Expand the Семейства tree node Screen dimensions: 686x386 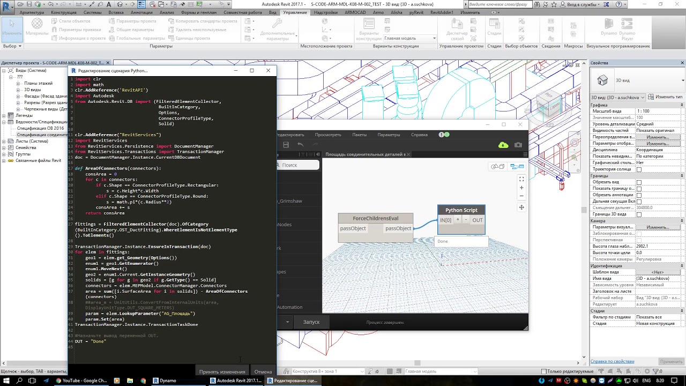pos(4,147)
